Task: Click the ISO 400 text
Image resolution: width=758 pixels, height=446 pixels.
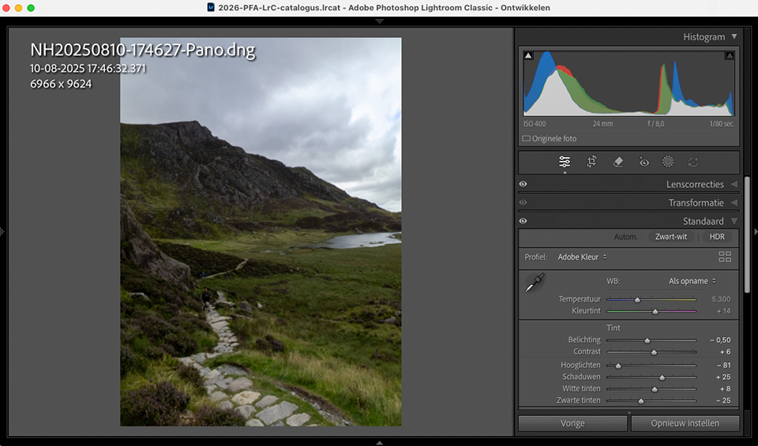Action: (x=535, y=124)
